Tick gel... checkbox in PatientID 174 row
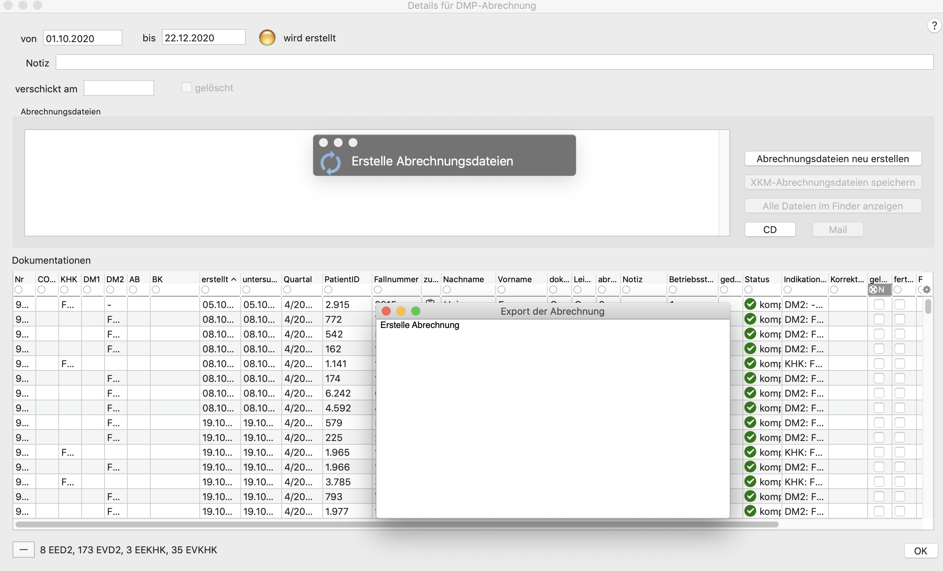This screenshot has height=571, width=943. 879,379
